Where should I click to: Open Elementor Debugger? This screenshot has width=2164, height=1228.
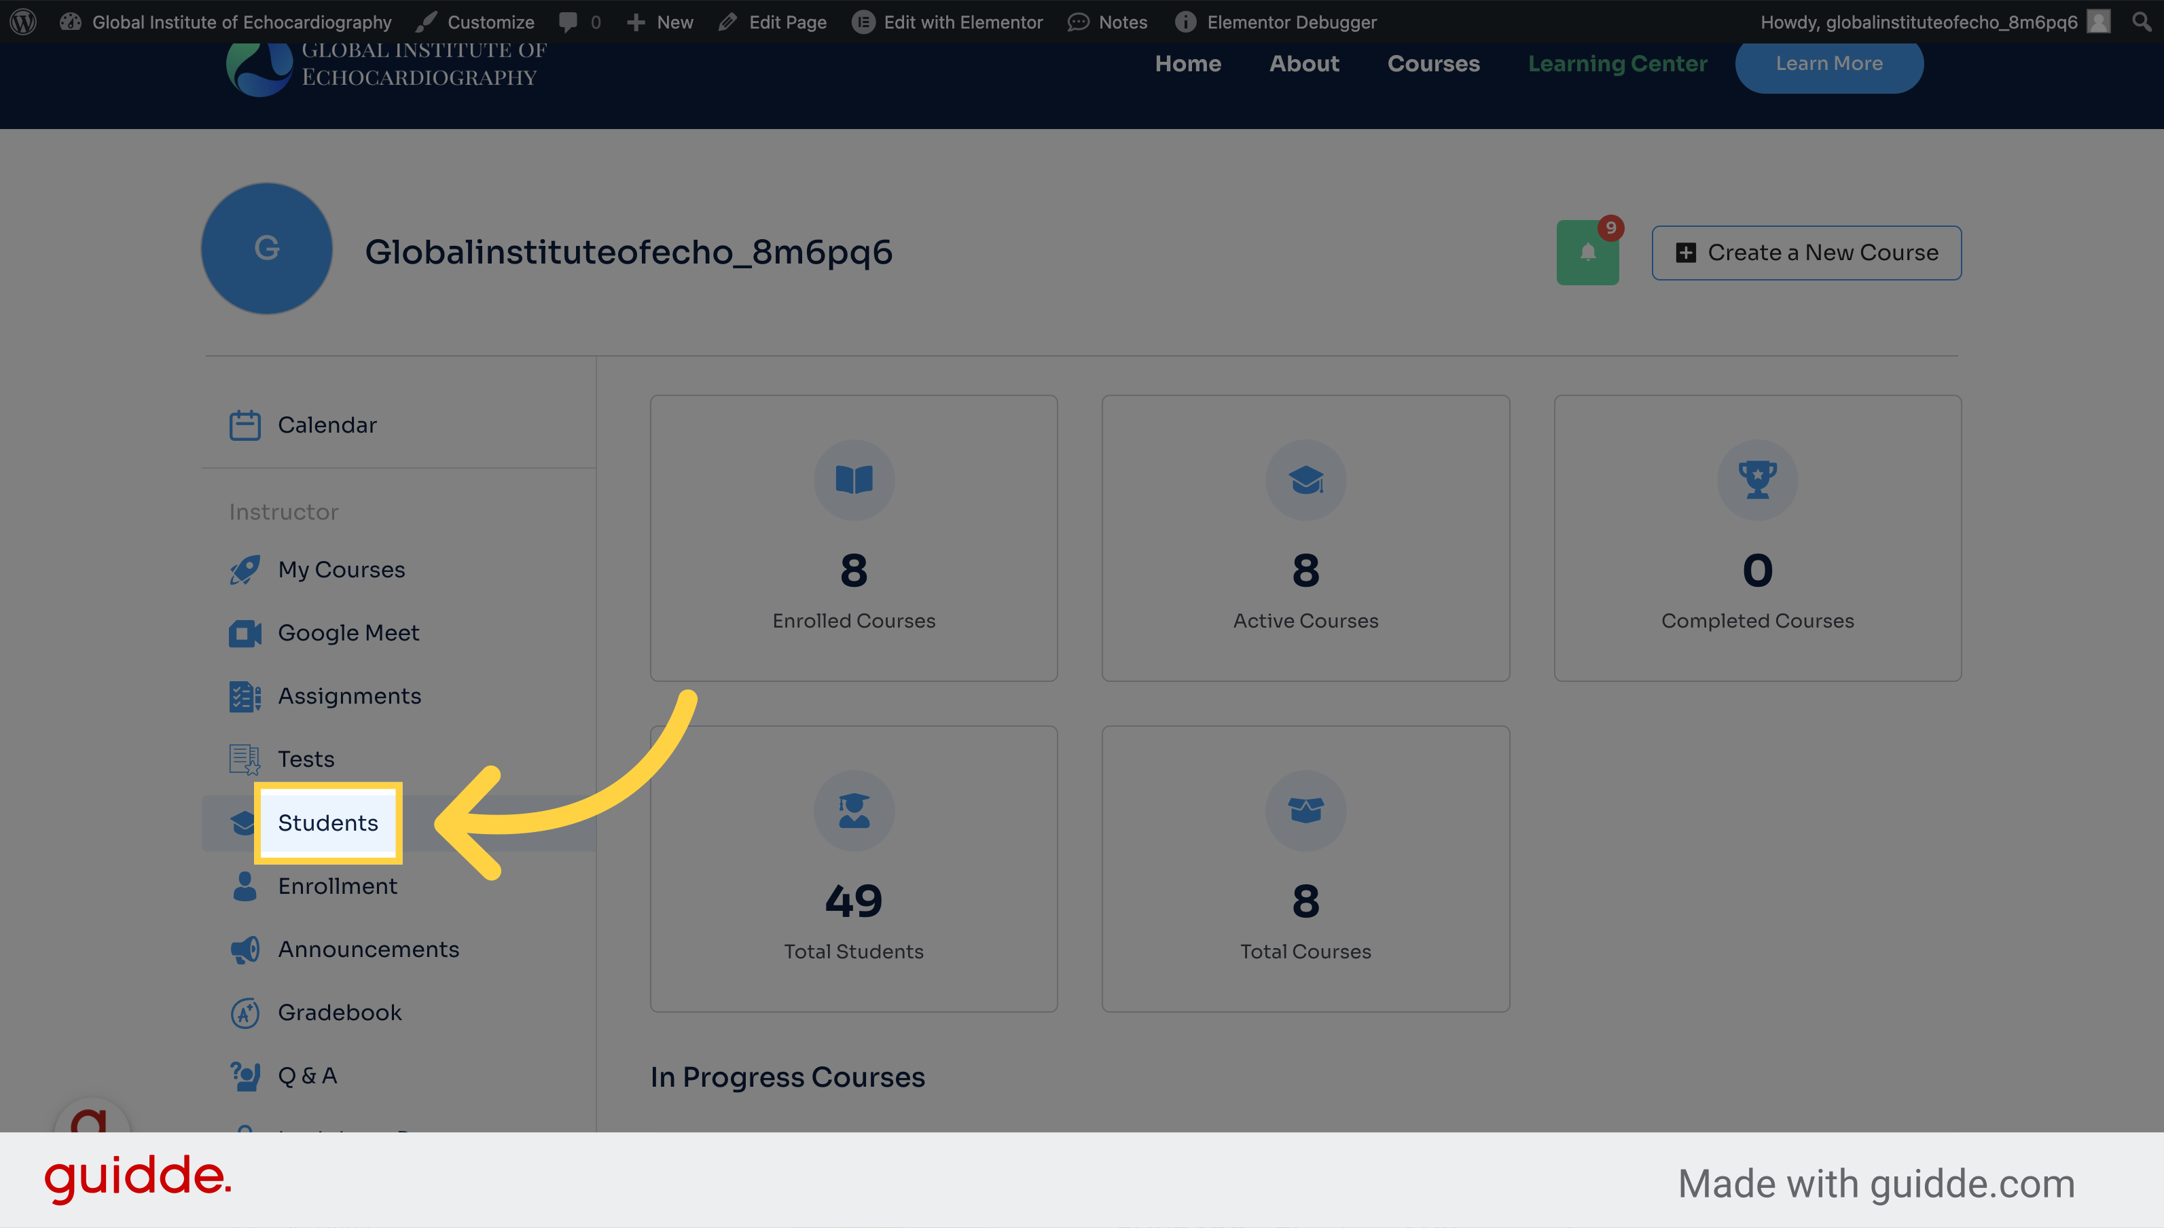(x=1276, y=22)
